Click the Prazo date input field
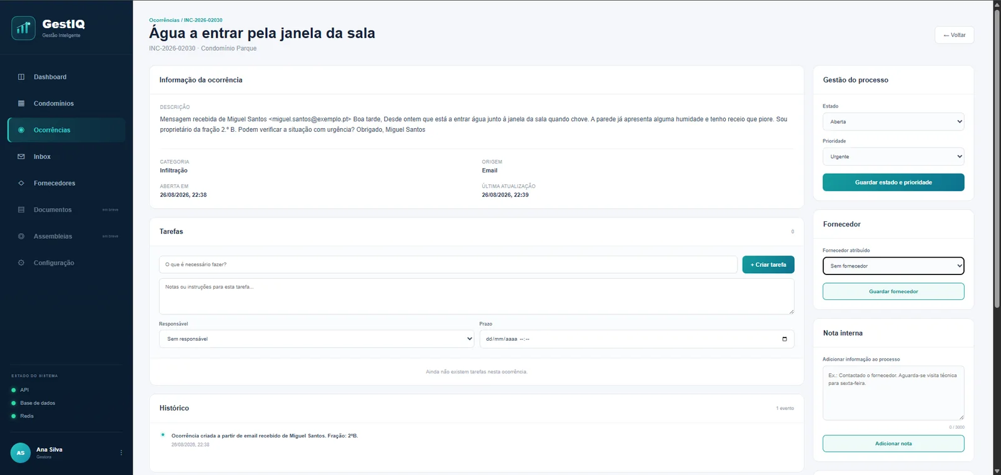Screen dimensions: 1001x475 click(x=637, y=339)
